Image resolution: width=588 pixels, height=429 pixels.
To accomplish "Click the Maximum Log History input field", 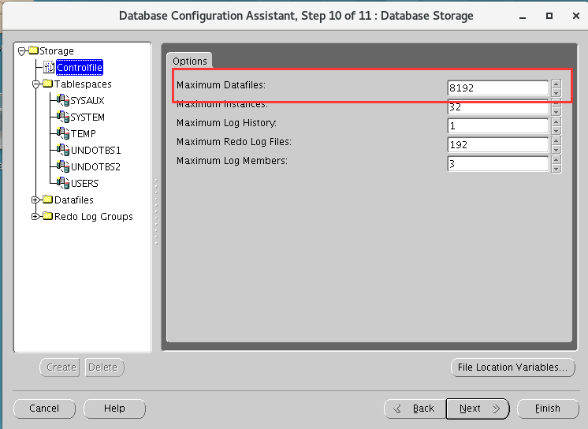I will (x=497, y=126).
